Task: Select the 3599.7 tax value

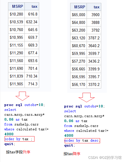Action: click(x=94, y=53)
